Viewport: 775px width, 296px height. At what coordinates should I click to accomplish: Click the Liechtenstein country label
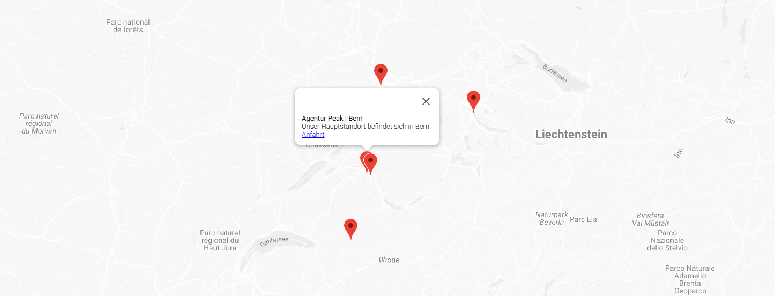coord(571,134)
